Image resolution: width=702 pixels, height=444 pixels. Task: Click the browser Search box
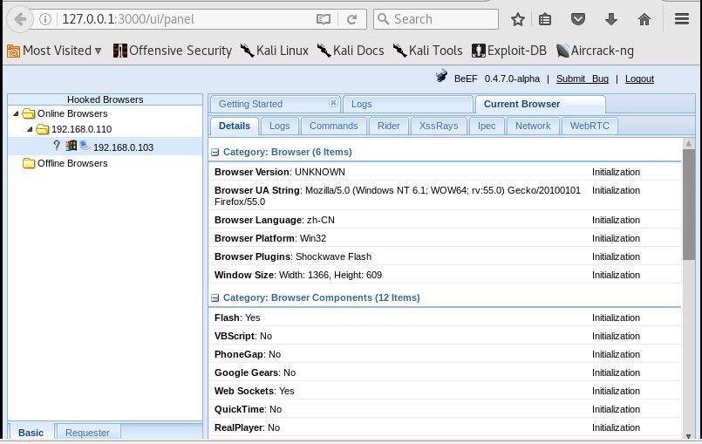click(x=436, y=19)
